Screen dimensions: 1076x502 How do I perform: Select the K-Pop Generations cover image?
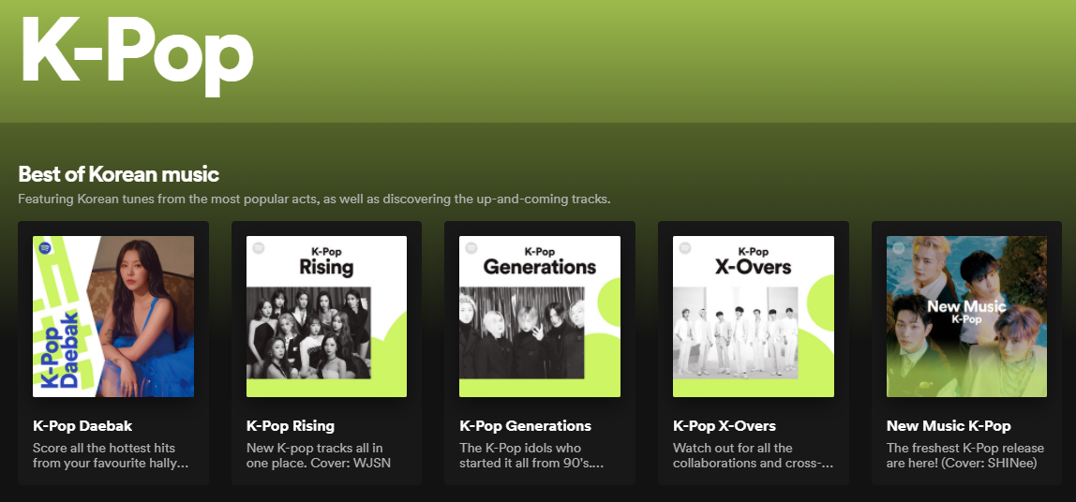coord(540,317)
